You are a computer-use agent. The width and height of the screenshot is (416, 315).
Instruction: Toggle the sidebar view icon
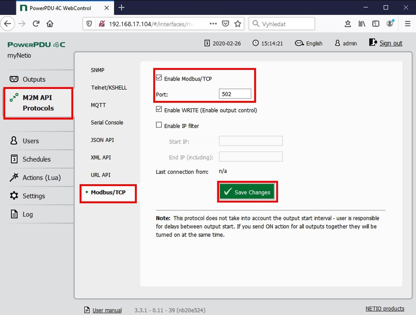376,24
